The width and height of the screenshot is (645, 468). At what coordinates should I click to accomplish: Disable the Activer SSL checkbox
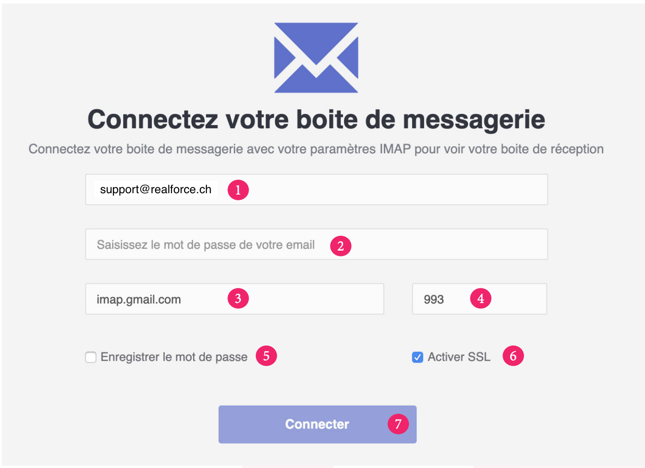click(x=417, y=357)
